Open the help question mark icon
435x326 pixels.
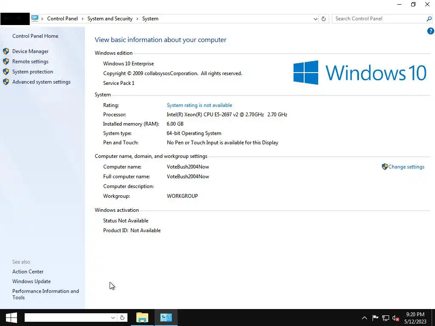click(x=430, y=31)
